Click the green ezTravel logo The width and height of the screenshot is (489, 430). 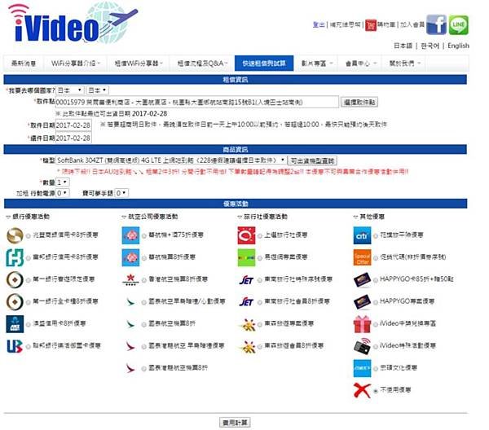coord(246,257)
